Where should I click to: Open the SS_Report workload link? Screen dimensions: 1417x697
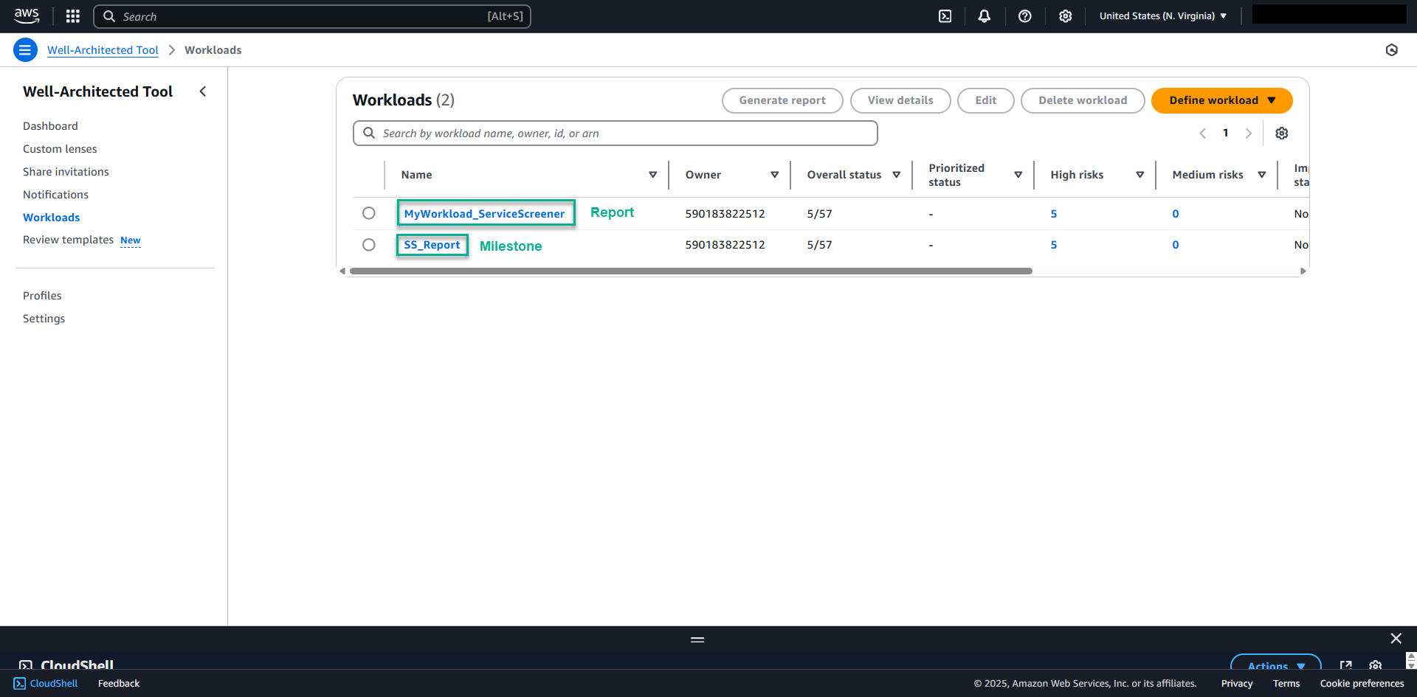tap(432, 244)
